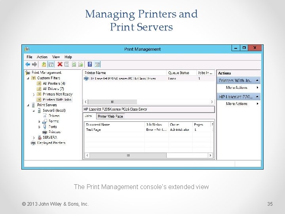Toggle the Show/Hide Console Tree icon
Image resolution: width=285 pixels, height=214 pixels.
tap(51, 64)
